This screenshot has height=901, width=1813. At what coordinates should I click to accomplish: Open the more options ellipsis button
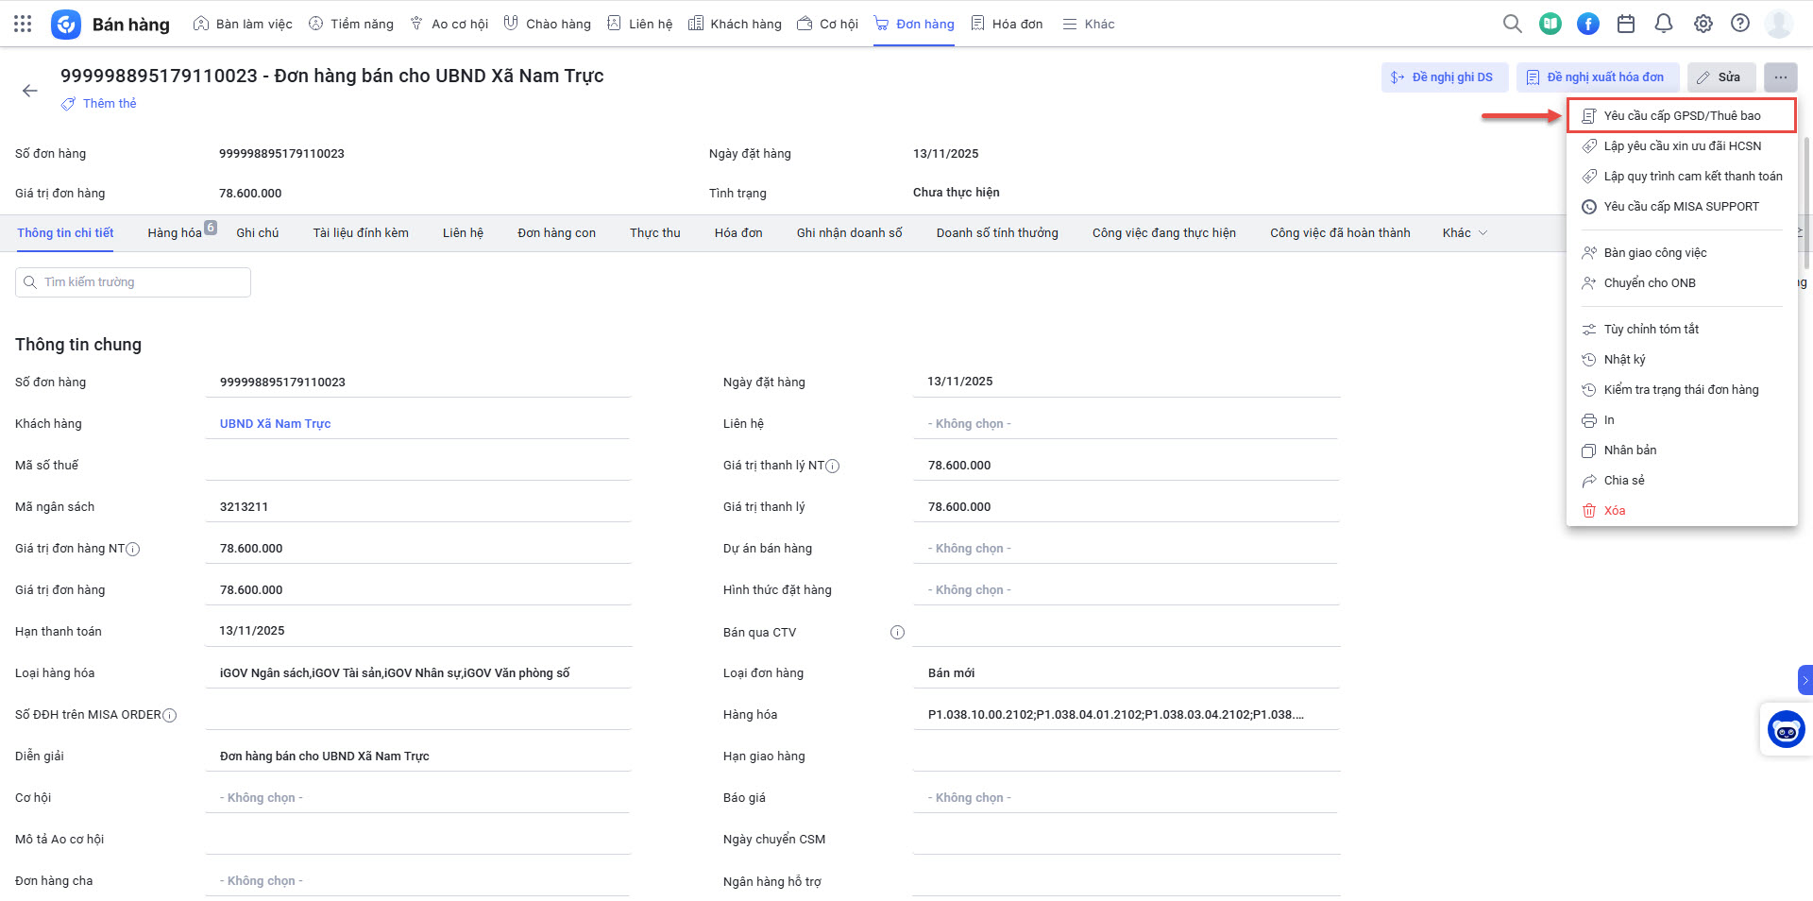click(1780, 77)
